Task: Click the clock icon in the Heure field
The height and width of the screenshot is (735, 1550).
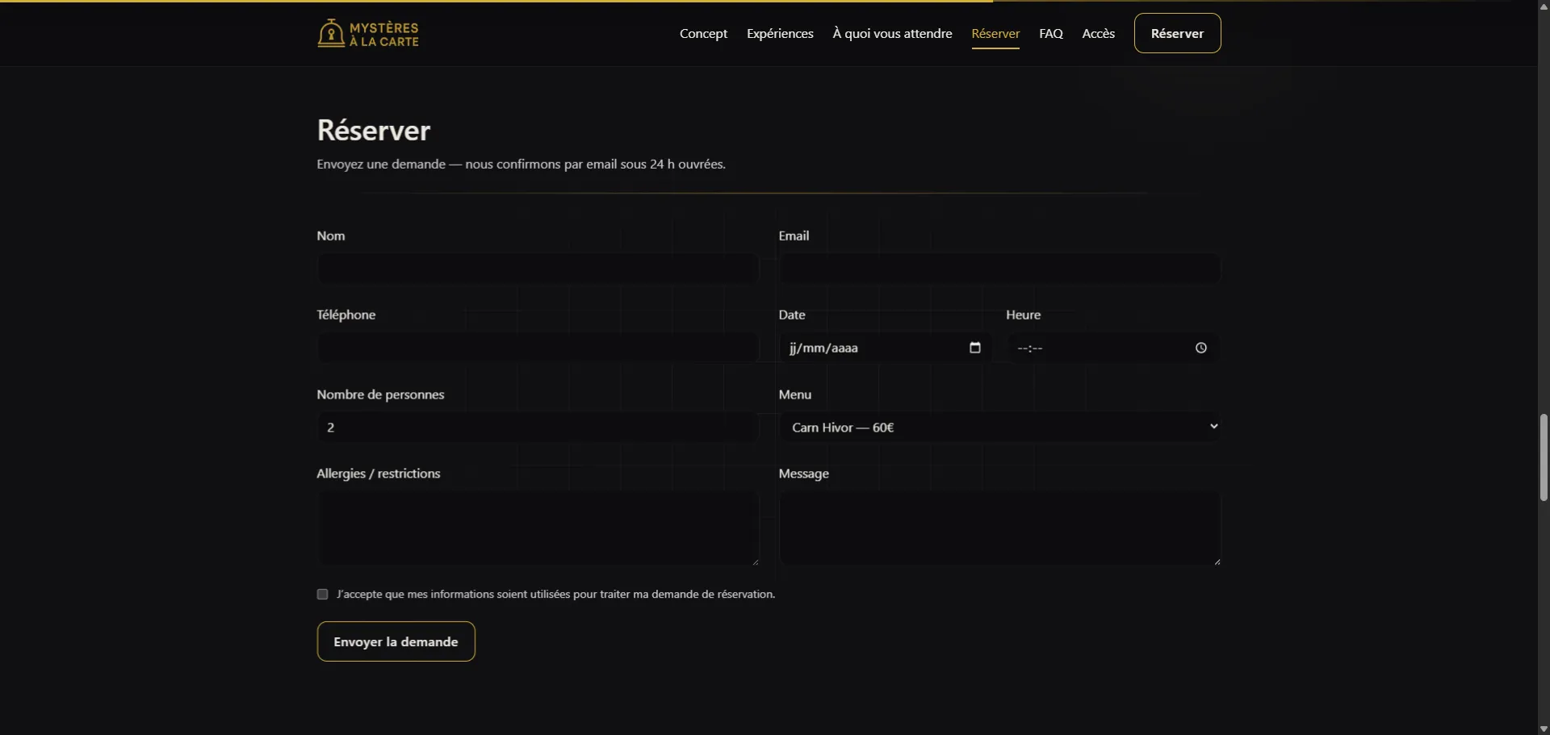Action: [x=1200, y=348]
